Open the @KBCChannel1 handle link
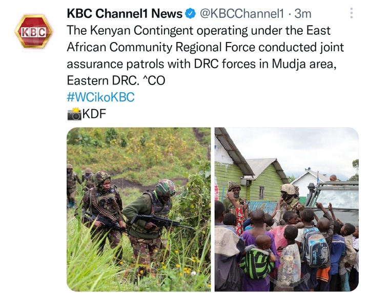Viewport: 369px width, 293px height. (x=242, y=14)
